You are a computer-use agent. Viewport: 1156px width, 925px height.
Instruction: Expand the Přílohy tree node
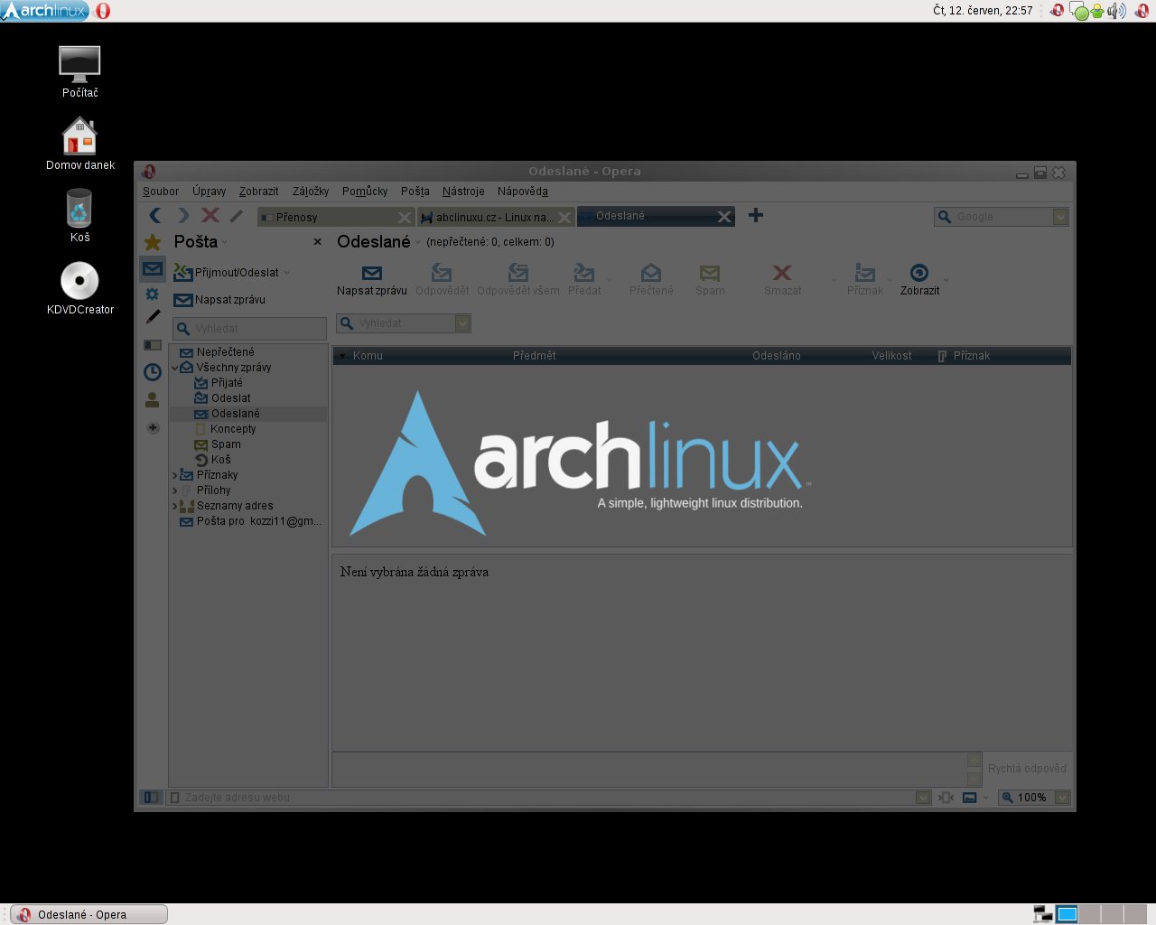click(x=175, y=491)
